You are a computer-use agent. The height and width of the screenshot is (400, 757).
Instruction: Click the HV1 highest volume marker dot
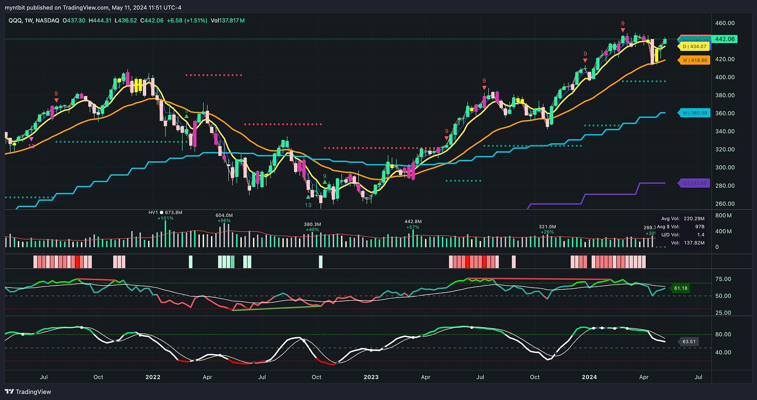[x=162, y=212]
